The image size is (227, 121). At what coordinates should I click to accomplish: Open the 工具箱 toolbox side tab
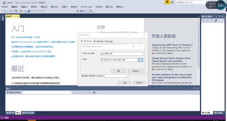click(x=3, y=17)
